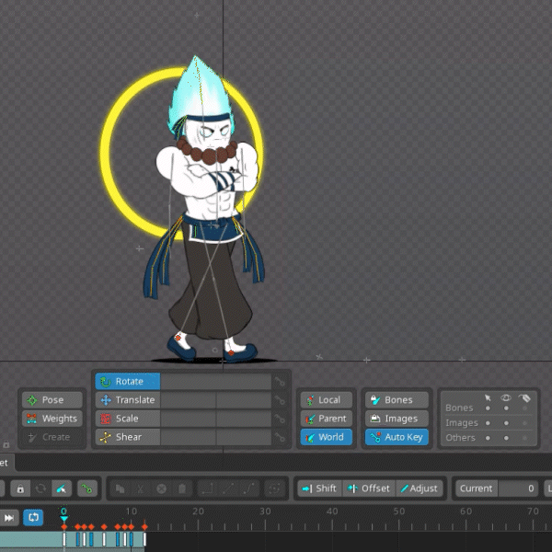Click the cursor column header icon
Viewport: 552px width, 552px height.
(488, 397)
